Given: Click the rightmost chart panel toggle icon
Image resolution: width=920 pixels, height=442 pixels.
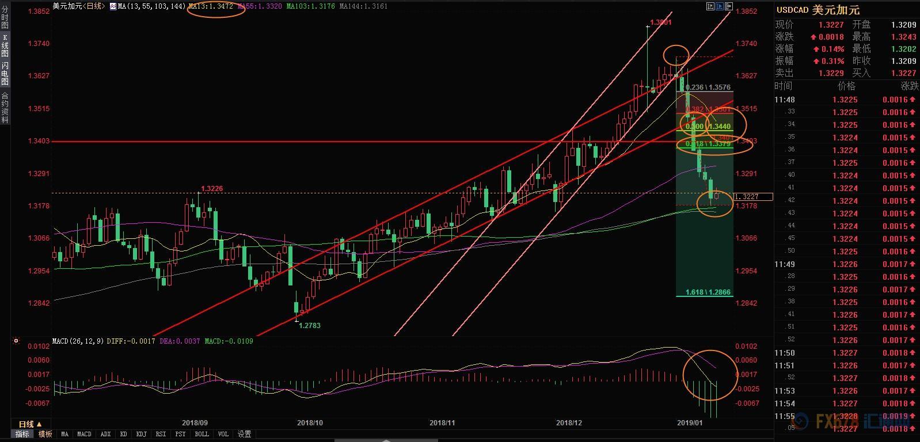Looking at the screenshot, I should click(x=729, y=6).
